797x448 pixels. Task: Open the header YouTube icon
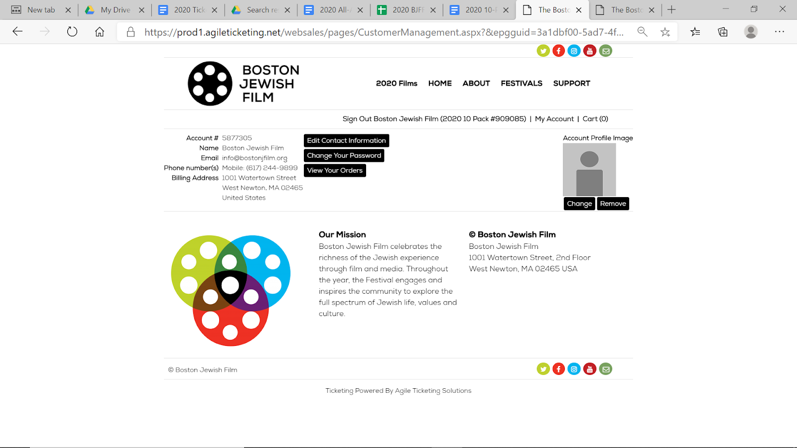pos(590,51)
